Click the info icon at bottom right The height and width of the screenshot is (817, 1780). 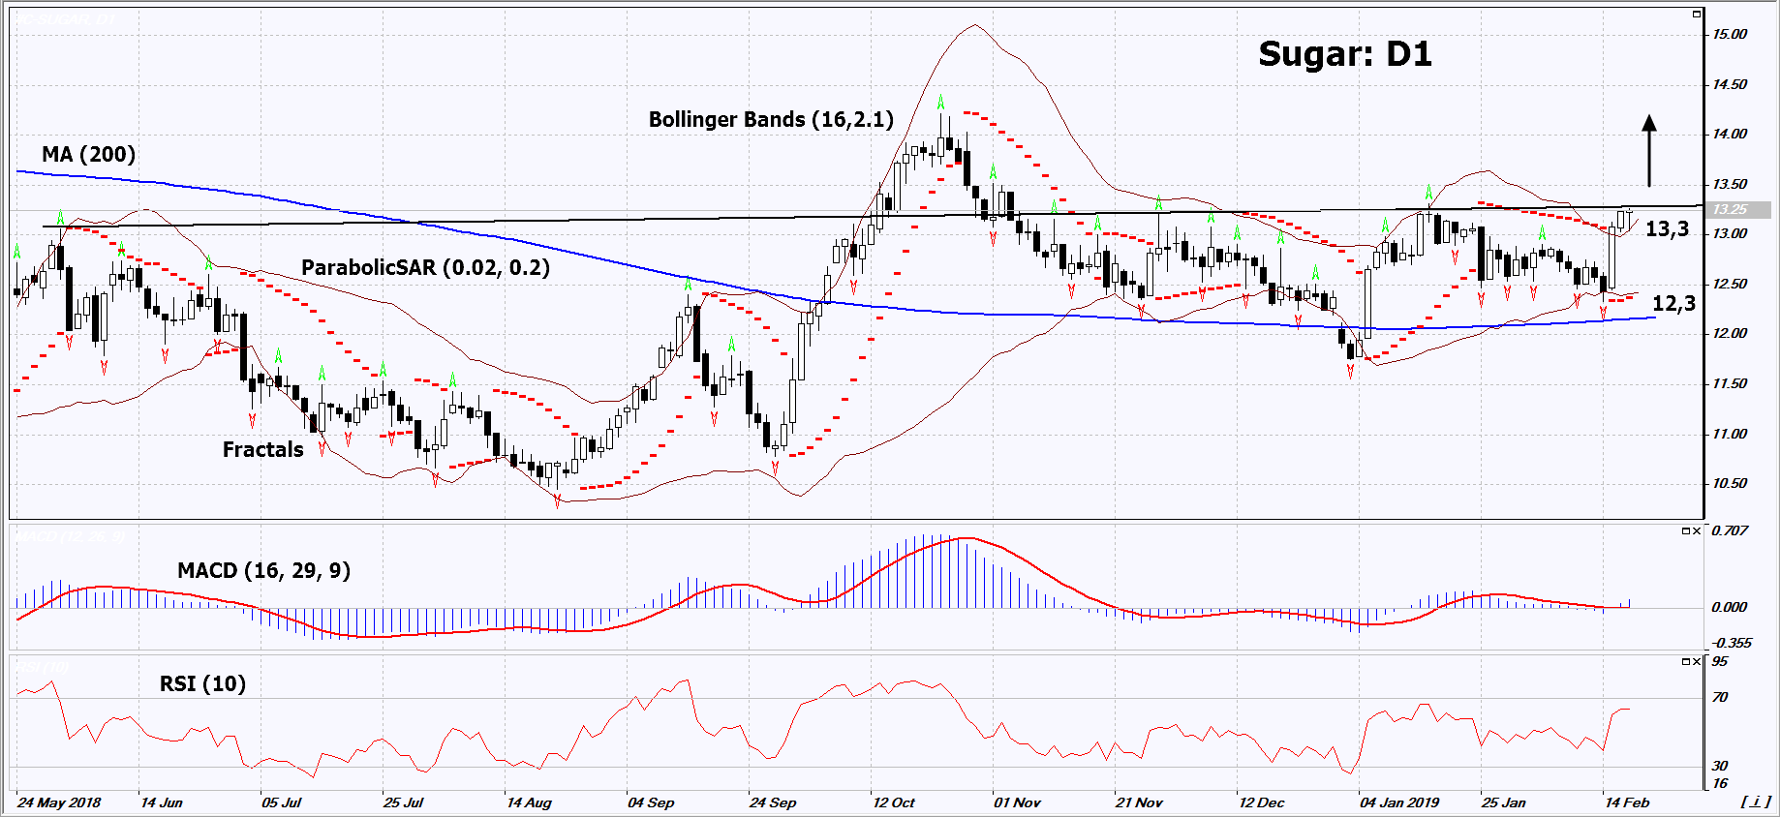1755,802
